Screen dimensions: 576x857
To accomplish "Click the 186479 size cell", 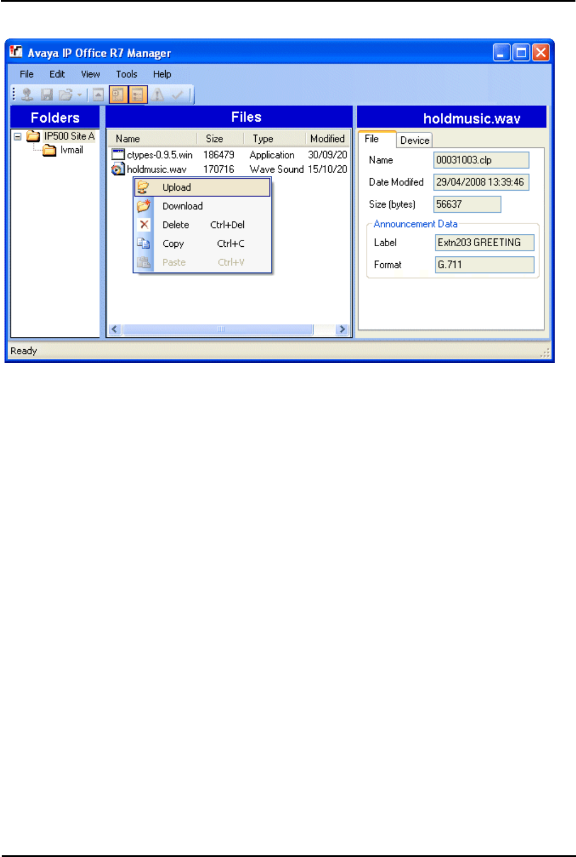I will (219, 155).
